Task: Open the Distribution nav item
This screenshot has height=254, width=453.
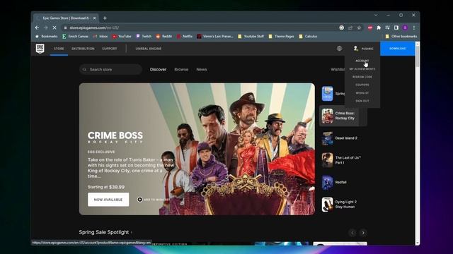Action: click(x=83, y=49)
